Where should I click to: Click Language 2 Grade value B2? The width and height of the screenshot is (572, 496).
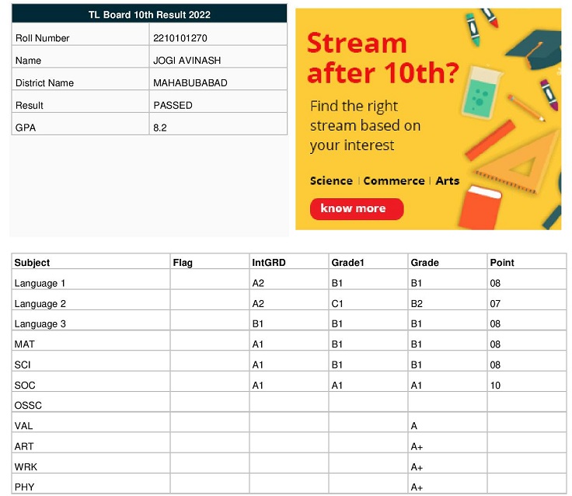point(417,304)
